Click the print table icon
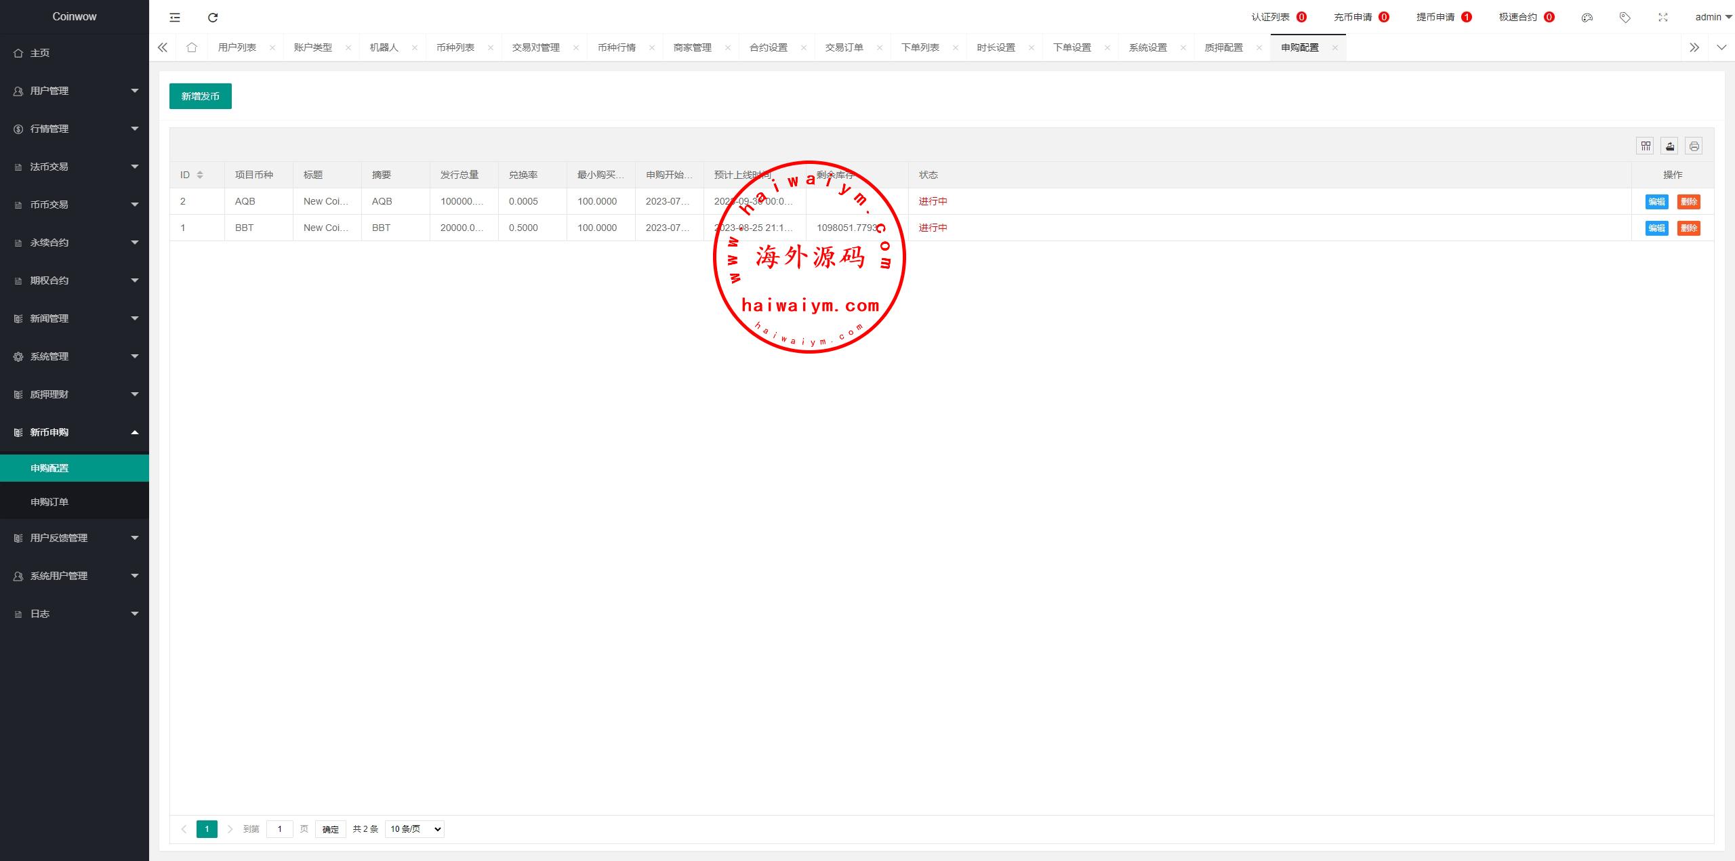This screenshot has width=1735, height=861. coord(1694,146)
